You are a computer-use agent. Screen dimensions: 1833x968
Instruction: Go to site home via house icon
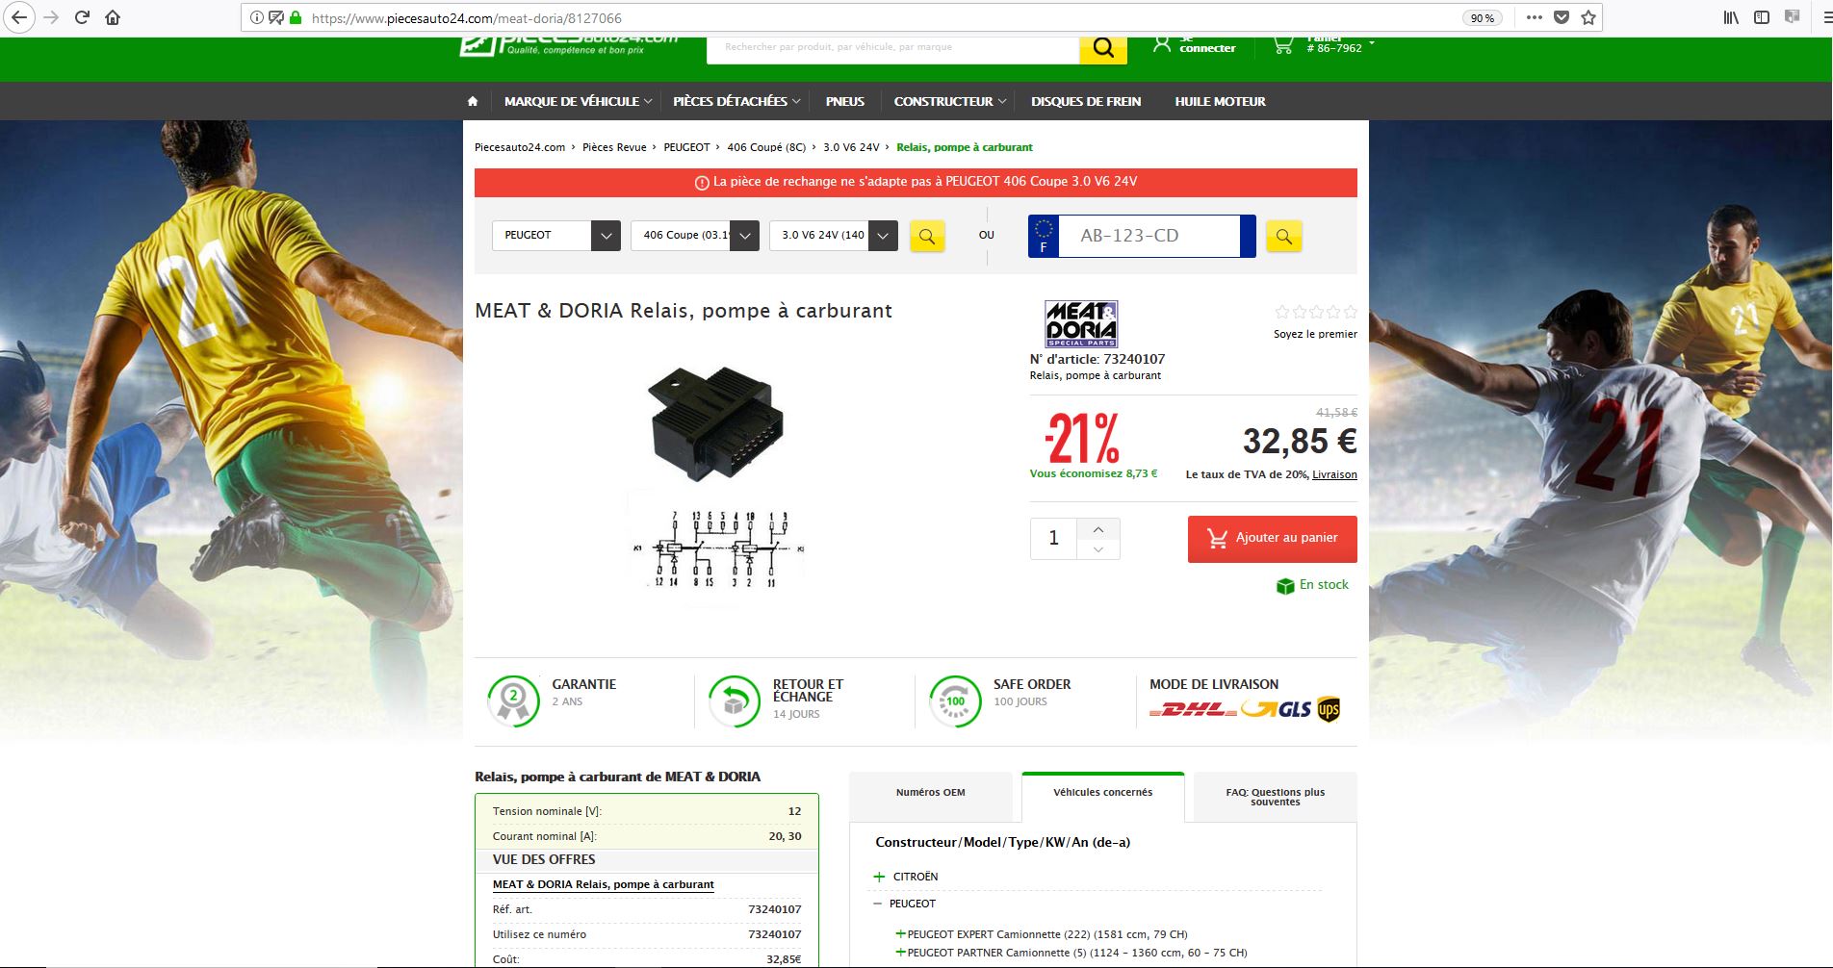pyautogui.click(x=473, y=101)
